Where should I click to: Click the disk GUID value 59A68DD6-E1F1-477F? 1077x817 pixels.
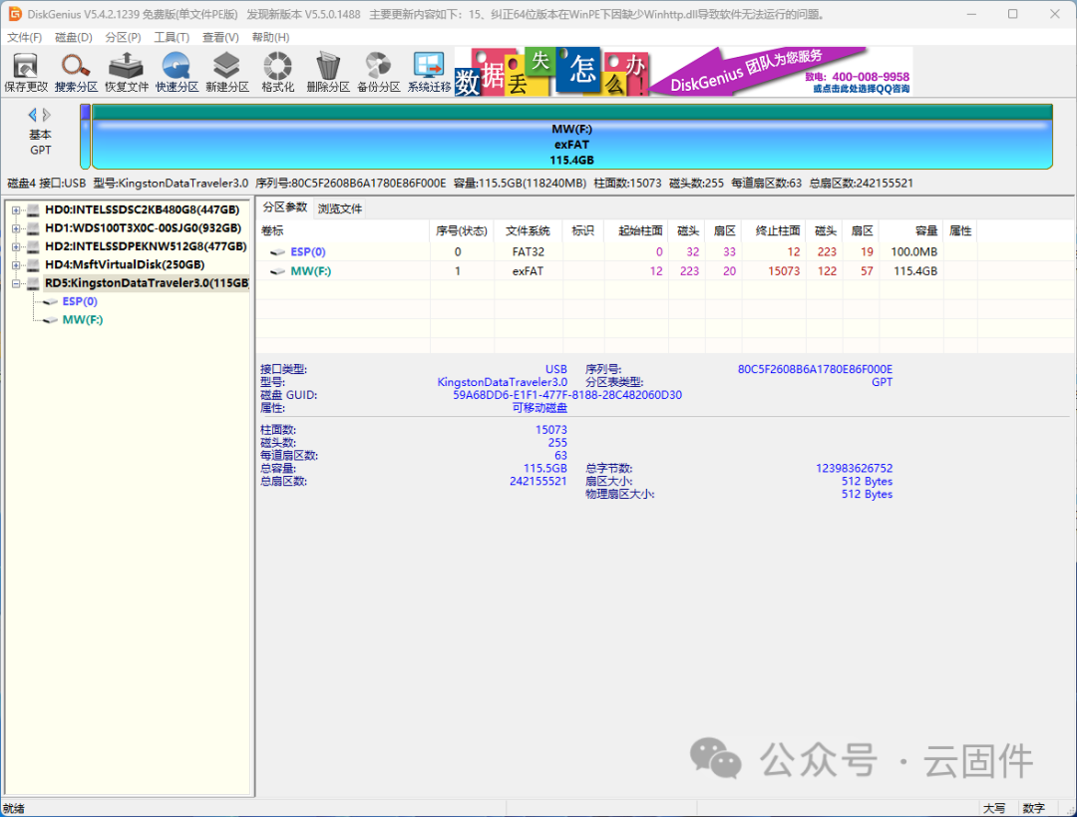coord(567,395)
